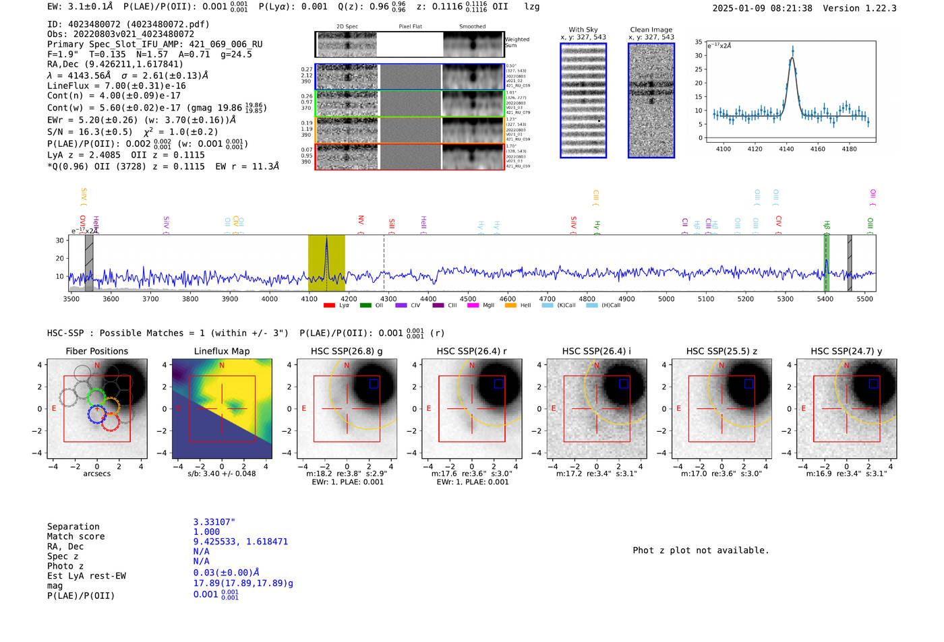Click the separation value 3.33107"
This screenshot has width=944, height=642.
(x=214, y=522)
